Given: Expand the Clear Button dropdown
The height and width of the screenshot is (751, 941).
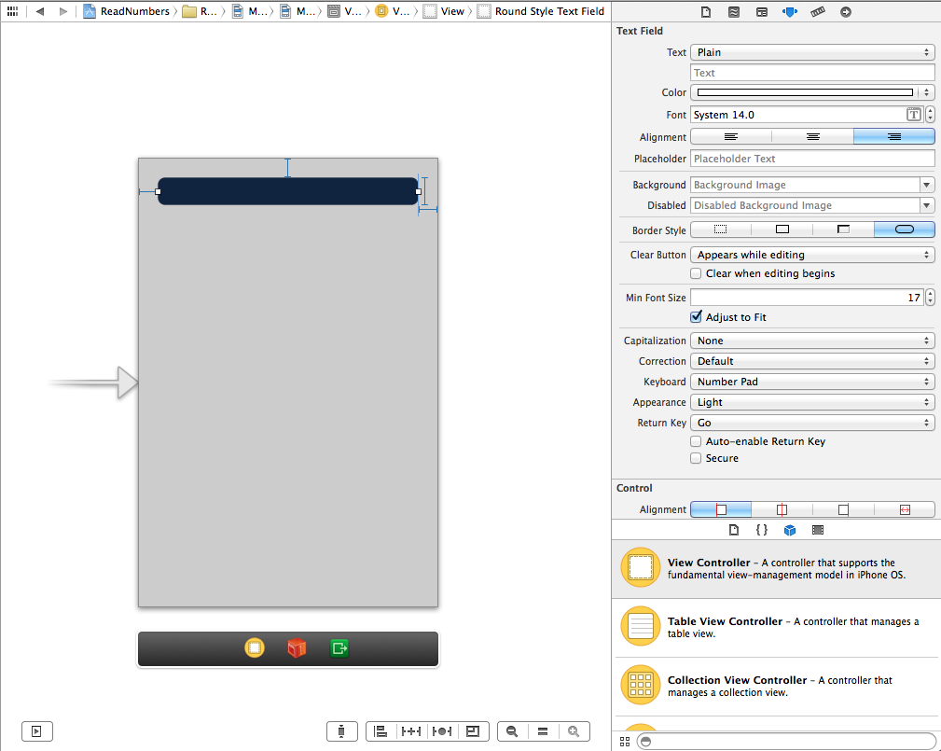Looking at the screenshot, I should 812,255.
